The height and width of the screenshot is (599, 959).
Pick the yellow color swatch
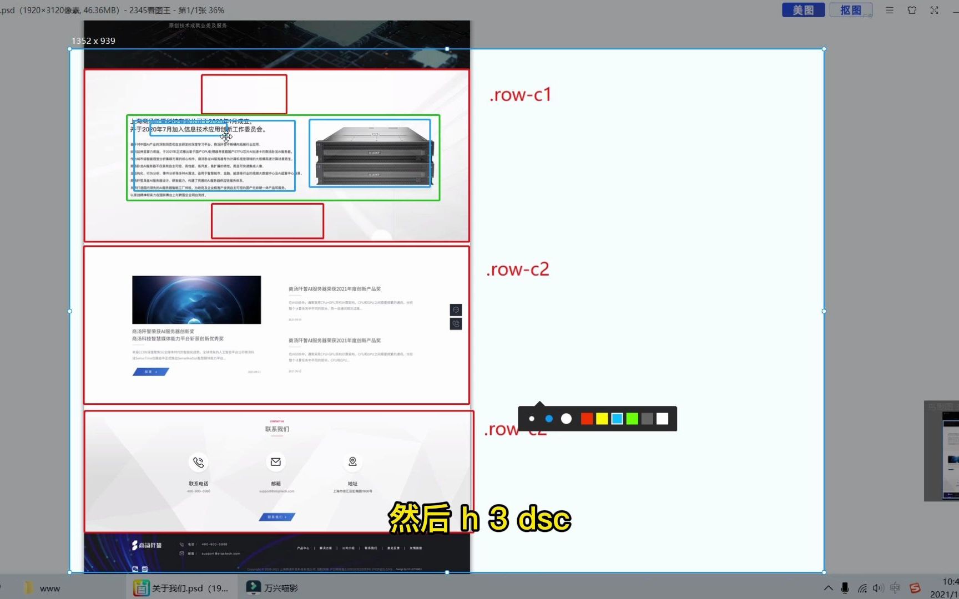point(602,419)
